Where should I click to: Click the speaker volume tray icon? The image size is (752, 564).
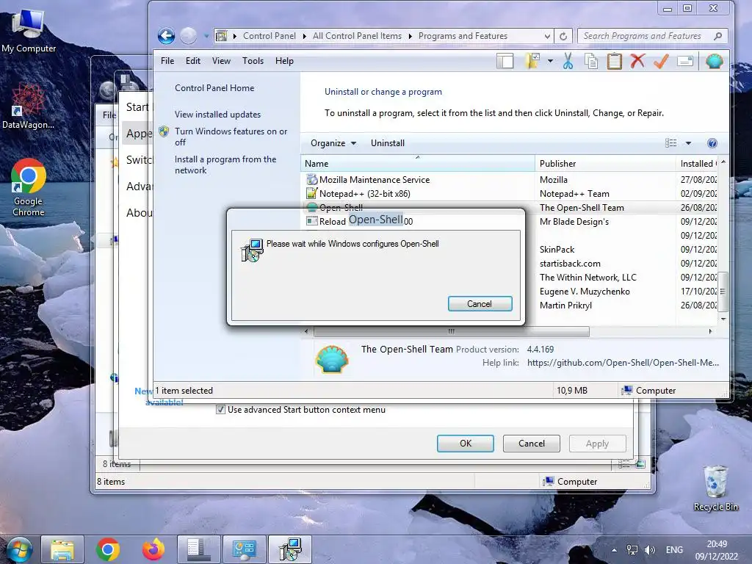[x=650, y=550]
